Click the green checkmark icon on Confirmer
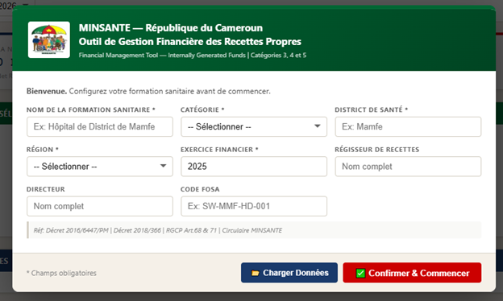The width and height of the screenshot is (503, 301). point(360,273)
